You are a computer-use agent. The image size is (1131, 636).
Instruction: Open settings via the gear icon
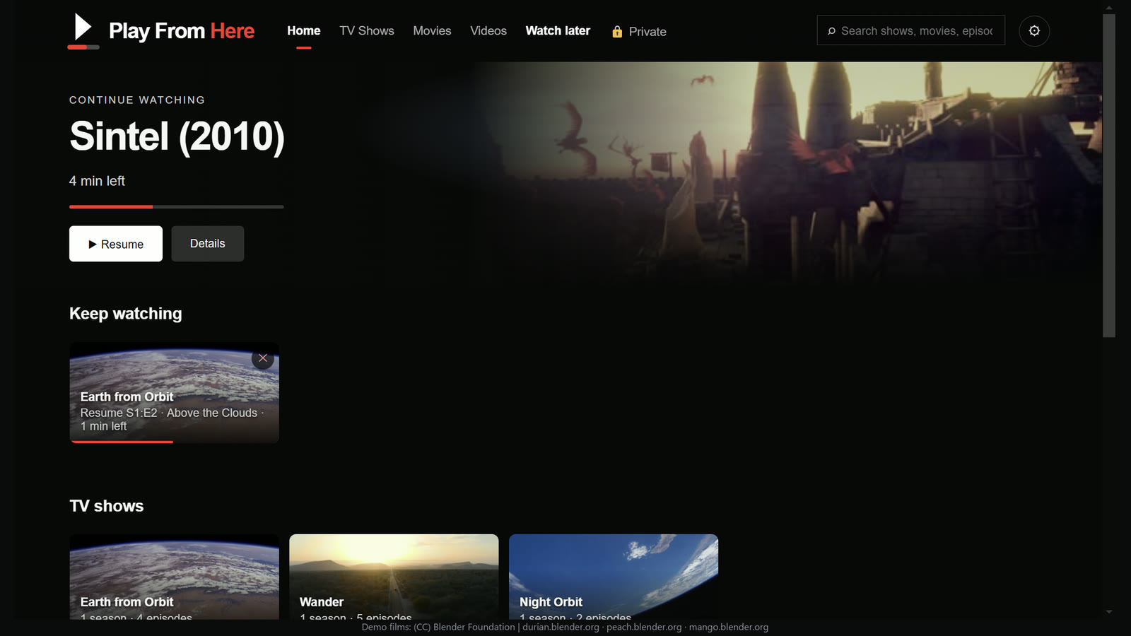(x=1034, y=31)
